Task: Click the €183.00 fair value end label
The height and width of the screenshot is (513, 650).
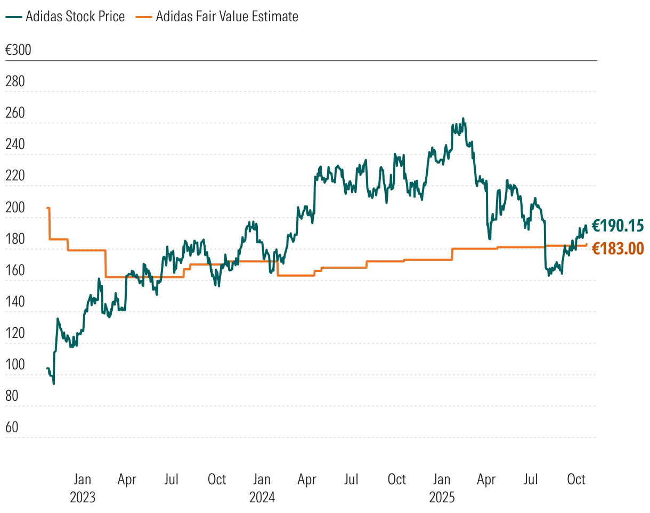Action: [618, 249]
